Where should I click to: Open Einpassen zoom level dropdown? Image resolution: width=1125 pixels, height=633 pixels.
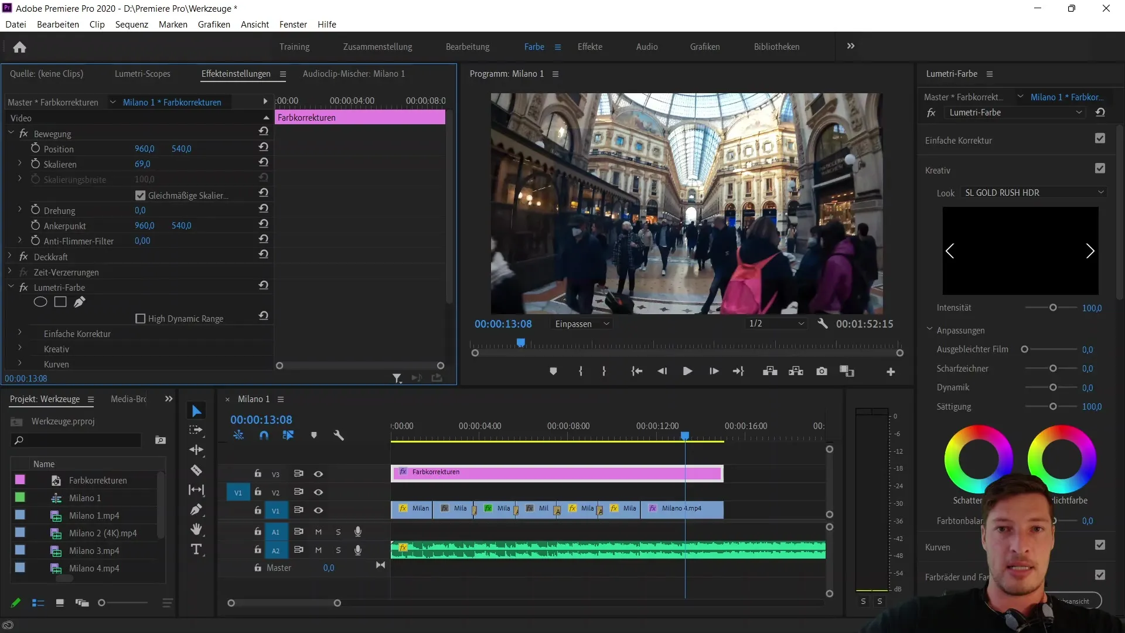pos(582,324)
